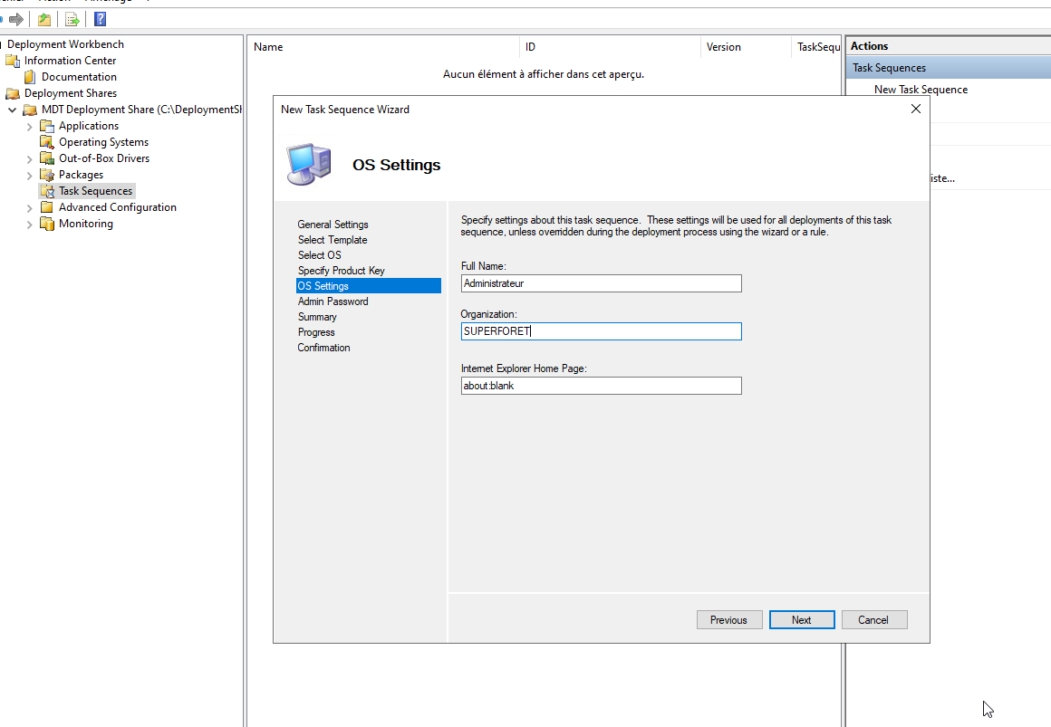
Task: Click the Advanced Configuration folder icon
Action: 47,207
